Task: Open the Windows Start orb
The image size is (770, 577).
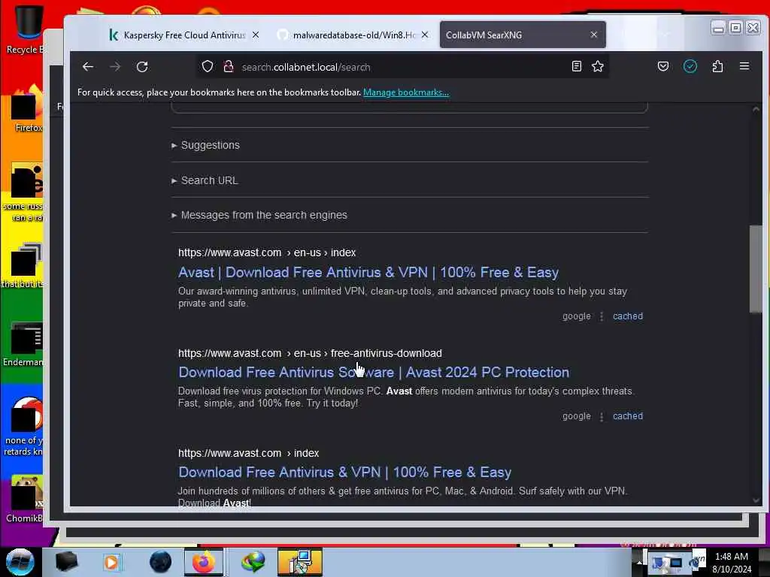Action: (20, 562)
